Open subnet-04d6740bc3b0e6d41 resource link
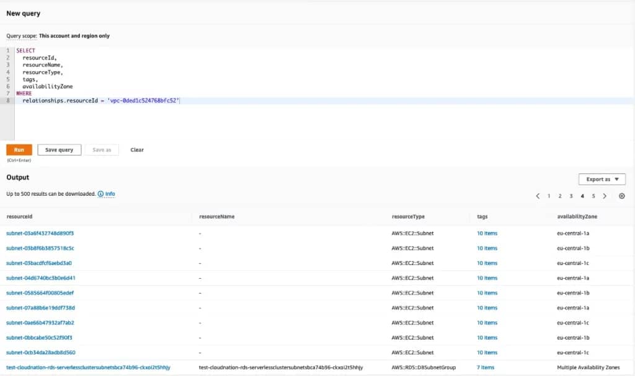This screenshot has width=635, height=376. point(41,278)
